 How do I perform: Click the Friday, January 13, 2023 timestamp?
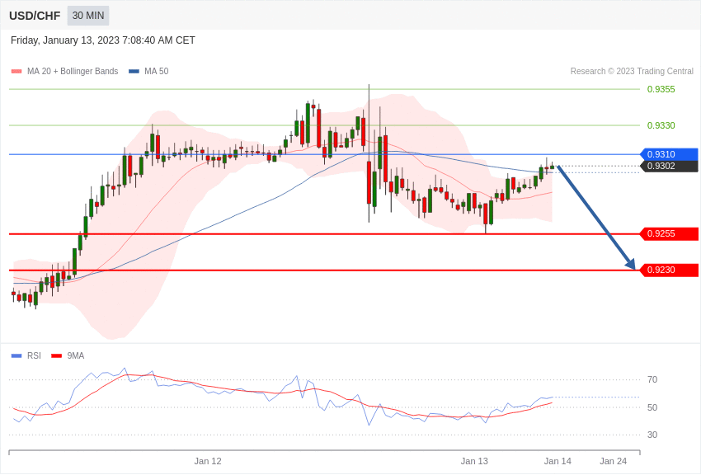[x=103, y=40]
